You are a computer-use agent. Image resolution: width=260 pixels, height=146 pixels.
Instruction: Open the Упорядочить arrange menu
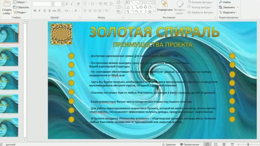click(165, 7)
